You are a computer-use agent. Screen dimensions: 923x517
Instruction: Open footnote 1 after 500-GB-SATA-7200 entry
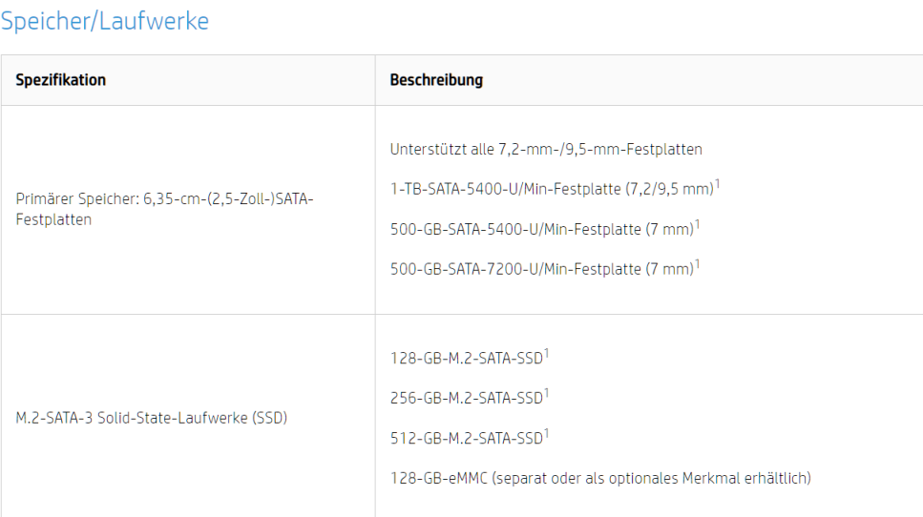(x=697, y=264)
